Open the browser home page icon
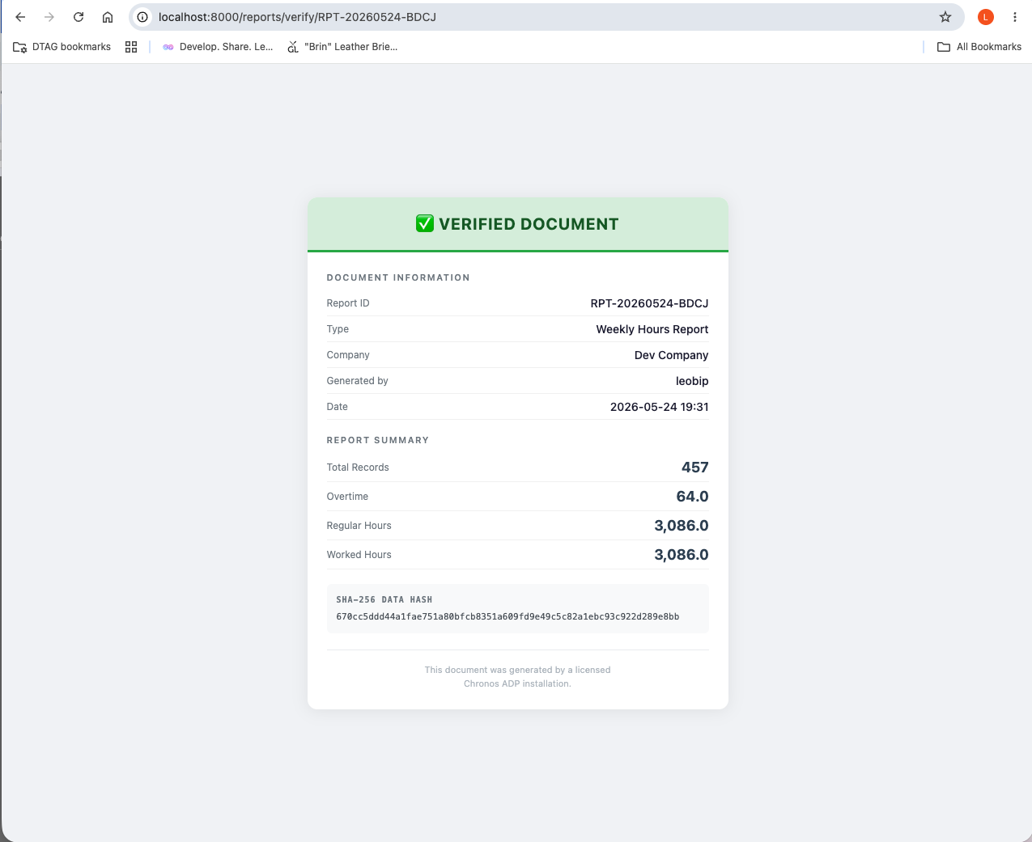This screenshot has width=1032, height=842. [108, 17]
